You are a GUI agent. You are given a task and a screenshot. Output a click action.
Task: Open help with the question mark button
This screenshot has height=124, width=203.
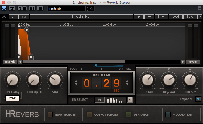(200, 17)
